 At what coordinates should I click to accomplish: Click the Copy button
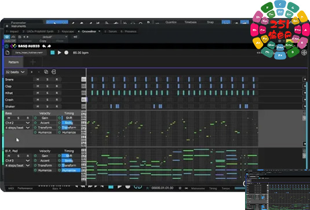click(x=43, y=41)
